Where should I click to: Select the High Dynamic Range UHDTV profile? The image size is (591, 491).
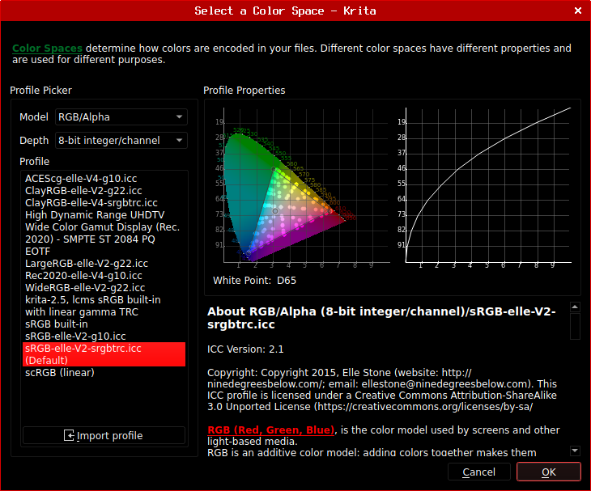point(104,233)
